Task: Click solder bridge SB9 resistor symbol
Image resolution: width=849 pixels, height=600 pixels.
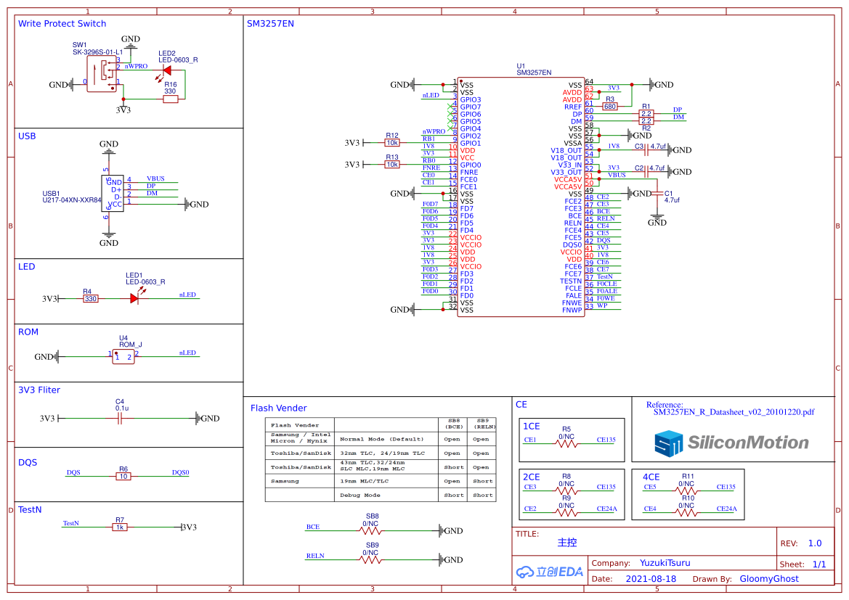Action: (x=370, y=560)
